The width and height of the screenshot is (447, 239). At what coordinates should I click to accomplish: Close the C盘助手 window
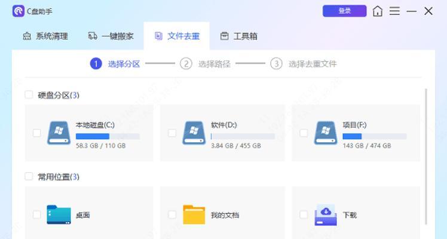coord(428,11)
